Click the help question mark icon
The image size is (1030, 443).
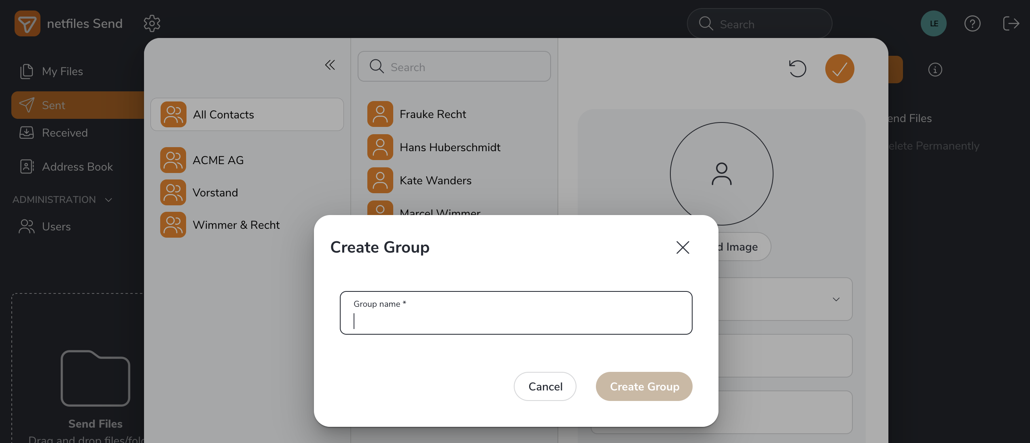(972, 23)
